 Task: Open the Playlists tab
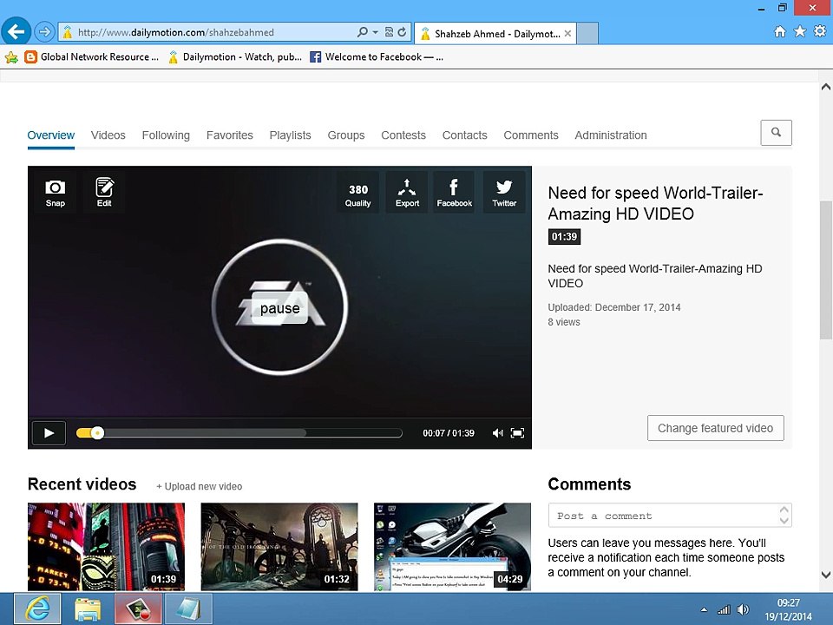[290, 135]
